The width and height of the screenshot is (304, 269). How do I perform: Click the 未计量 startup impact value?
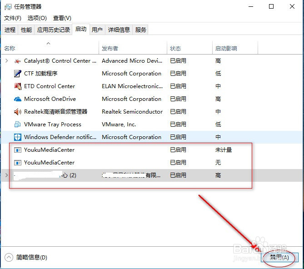coord(224,150)
